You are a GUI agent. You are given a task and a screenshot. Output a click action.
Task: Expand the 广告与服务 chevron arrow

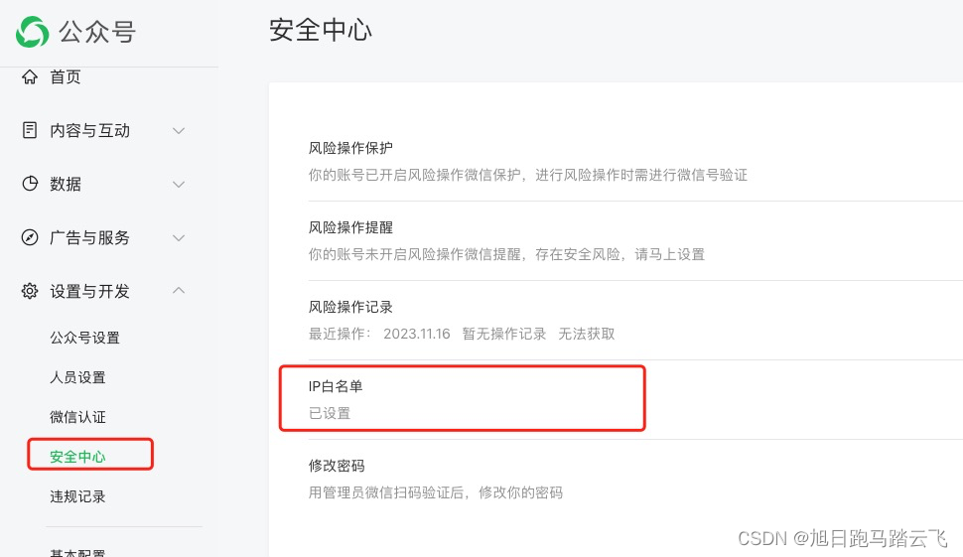[179, 237]
